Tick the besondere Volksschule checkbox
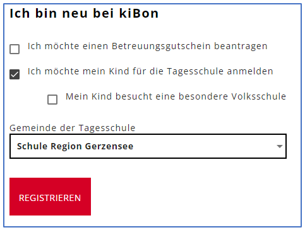Image resolution: width=305 pixels, height=230 pixels. [52, 100]
